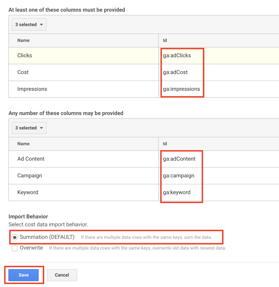Image resolution: width=279 pixels, height=287 pixels.
Task: Expand the optional columns "3 selected" dropdown
Action: 29,128
